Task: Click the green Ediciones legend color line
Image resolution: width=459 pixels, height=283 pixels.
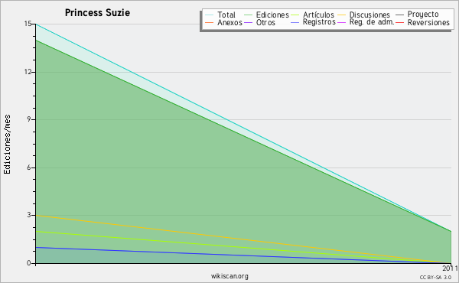Action: pyautogui.click(x=248, y=15)
